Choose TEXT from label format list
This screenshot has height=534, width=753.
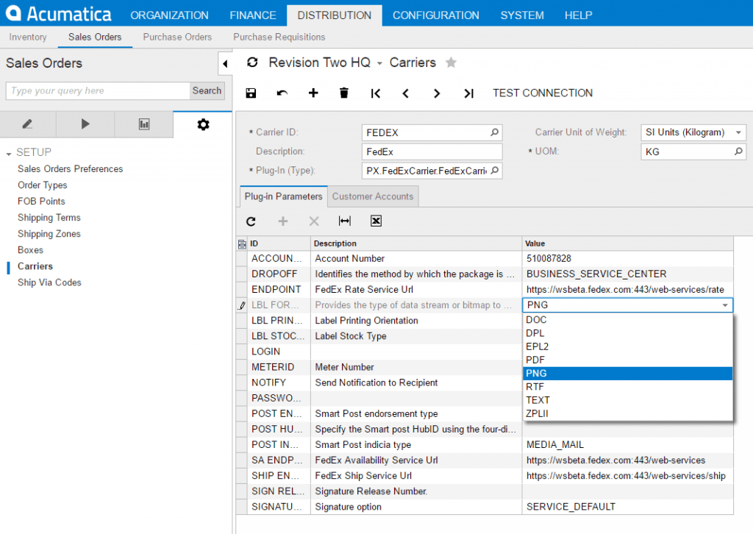click(x=627, y=400)
